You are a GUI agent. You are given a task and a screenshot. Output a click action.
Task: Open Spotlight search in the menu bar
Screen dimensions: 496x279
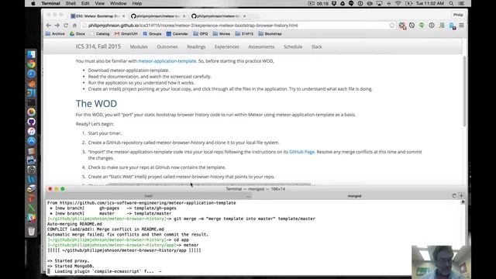click(451, 3)
